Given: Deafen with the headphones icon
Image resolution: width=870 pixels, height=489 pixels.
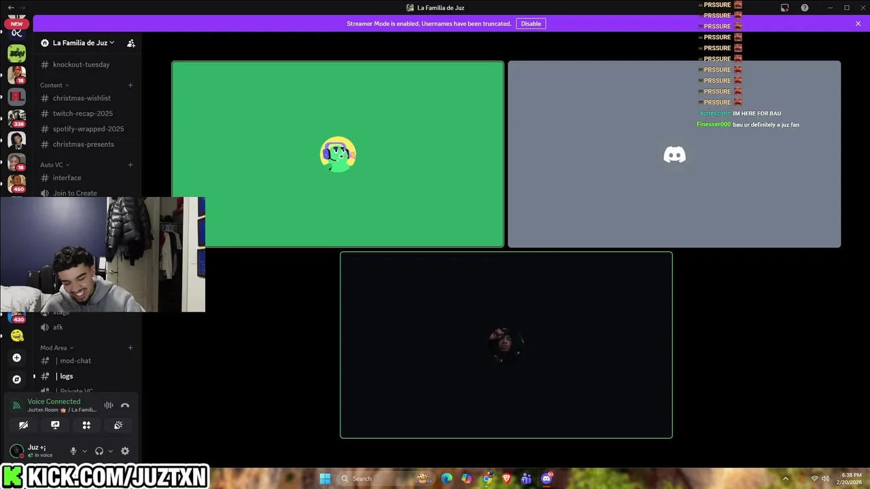Looking at the screenshot, I should [x=99, y=451].
